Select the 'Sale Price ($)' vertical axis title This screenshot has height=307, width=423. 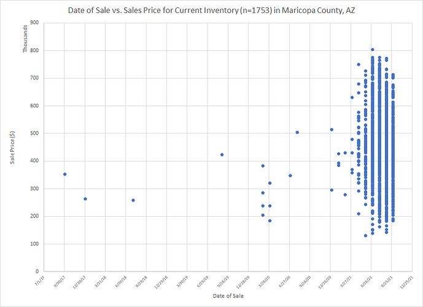point(12,147)
